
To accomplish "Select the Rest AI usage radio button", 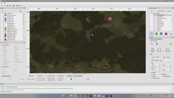I will (x=152, y=74).
